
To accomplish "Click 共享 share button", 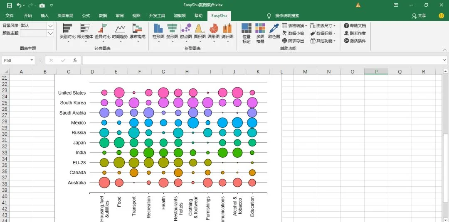I will (419, 16).
